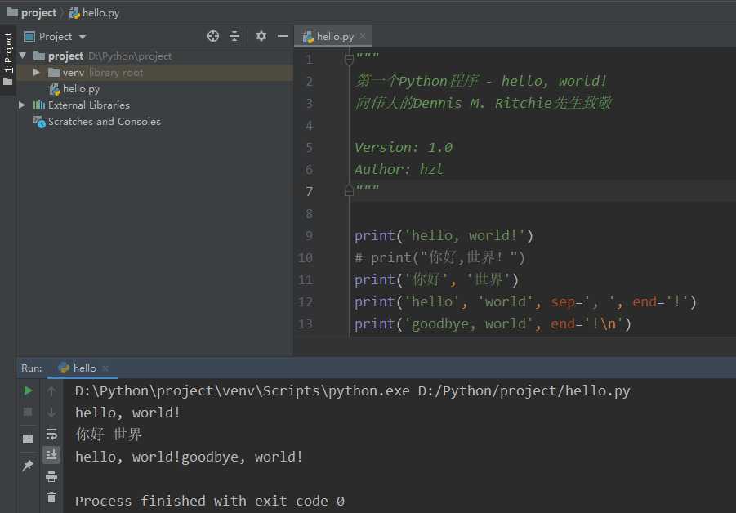Expand the venv folder
736x513 pixels.
pyautogui.click(x=37, y=73)
